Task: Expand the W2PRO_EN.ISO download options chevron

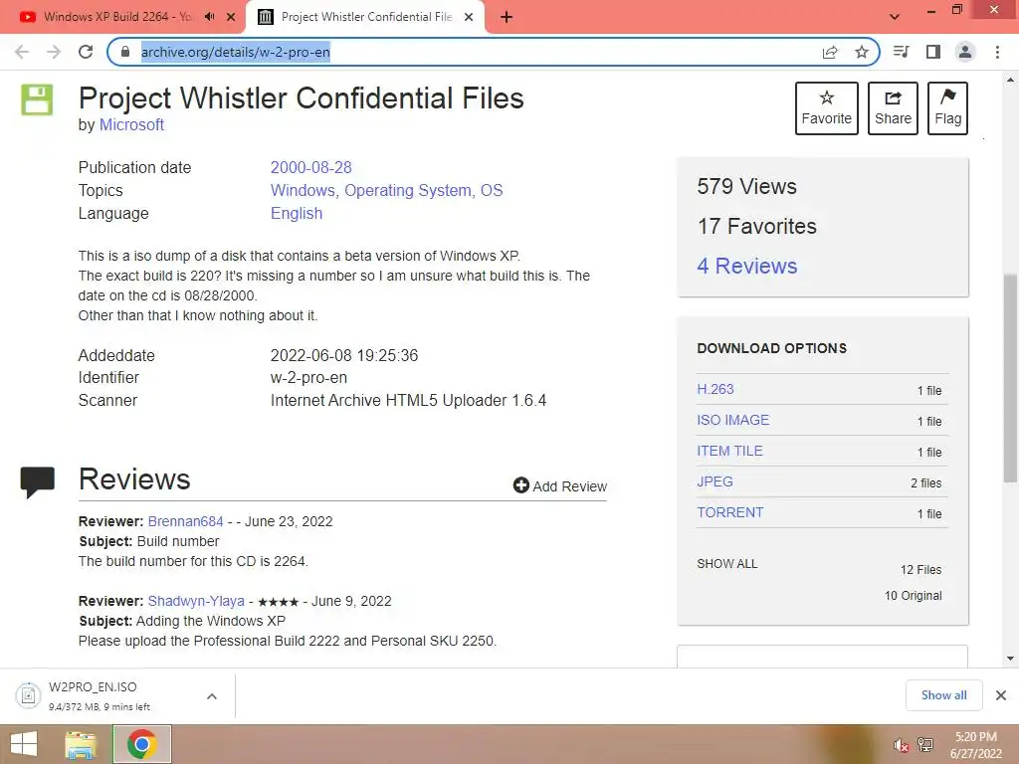Action: coord(211,696)
